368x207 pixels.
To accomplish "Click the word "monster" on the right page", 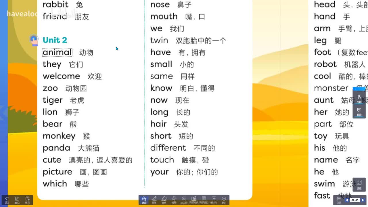I will pyautogui.click(x=331, y=88).
